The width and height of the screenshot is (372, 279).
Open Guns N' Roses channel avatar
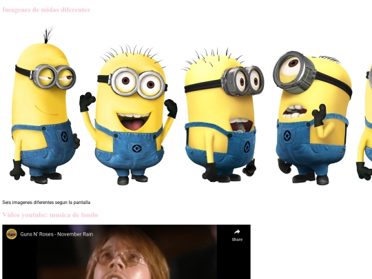coord(12,234)
